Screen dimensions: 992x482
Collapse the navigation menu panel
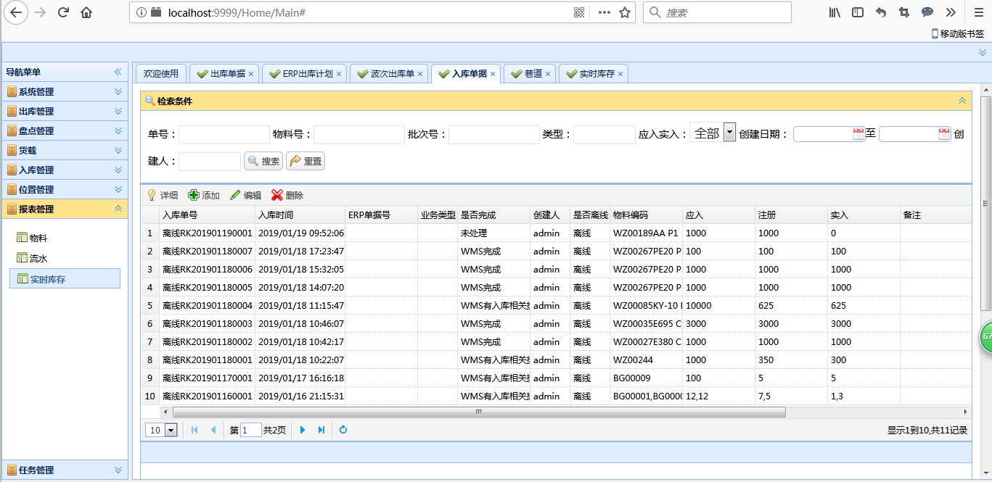[118, 72]
